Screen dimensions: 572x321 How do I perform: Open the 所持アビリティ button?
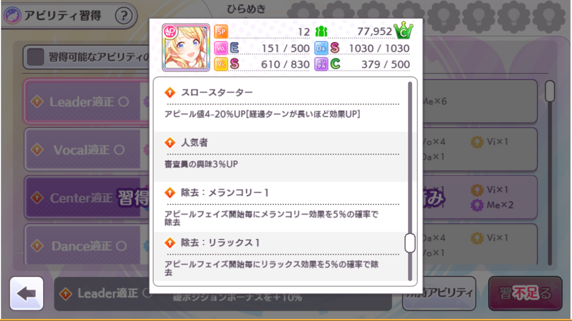(x=440, y=293)
